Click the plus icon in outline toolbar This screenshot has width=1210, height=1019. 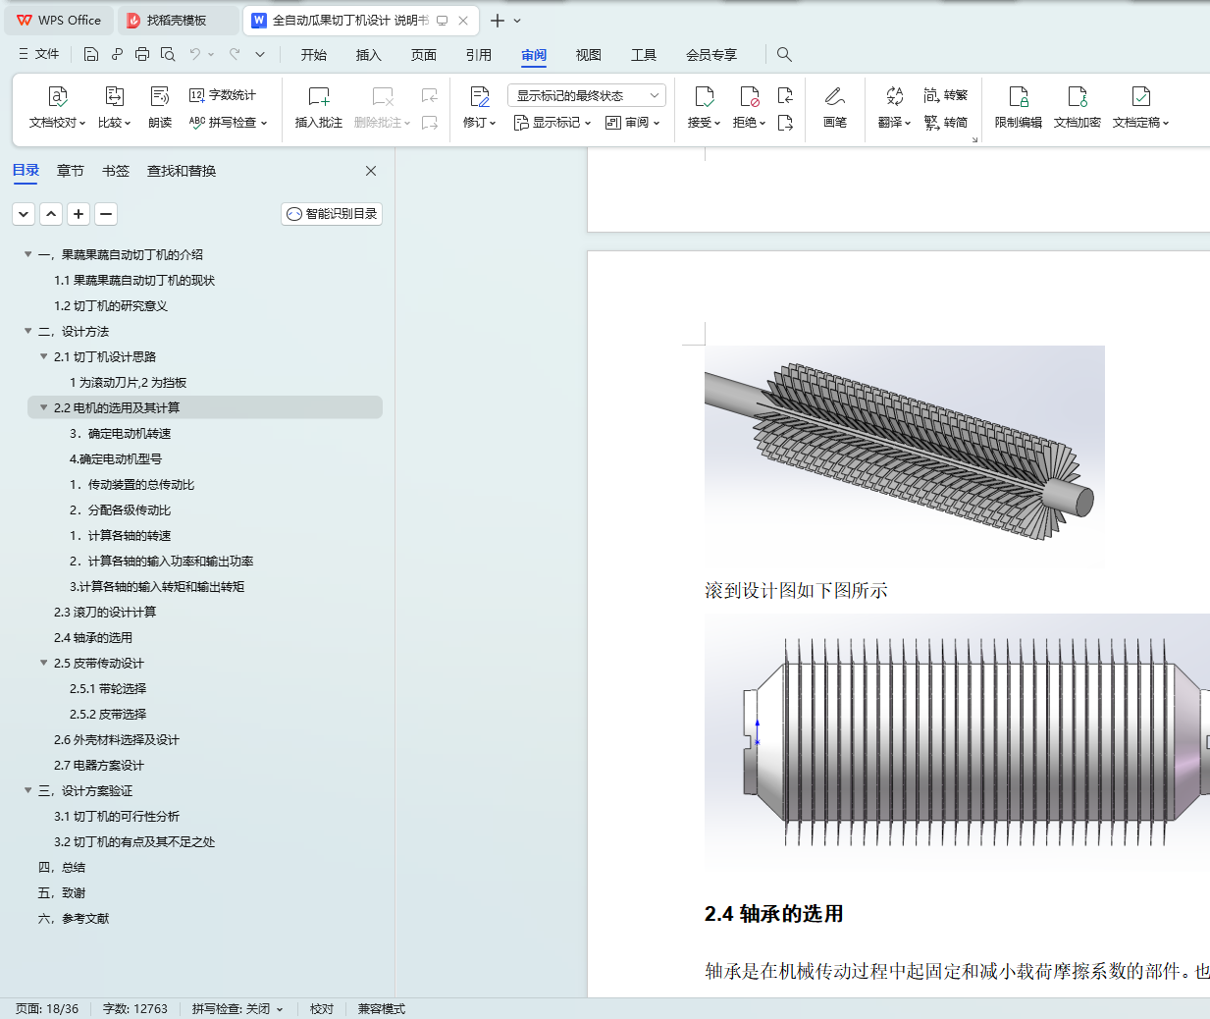pos(79,213)
